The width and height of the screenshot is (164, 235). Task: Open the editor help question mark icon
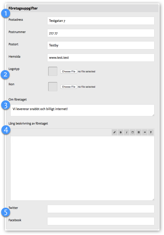tap(151, 132)
